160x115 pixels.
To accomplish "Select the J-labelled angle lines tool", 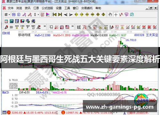I will coord(128,27).
